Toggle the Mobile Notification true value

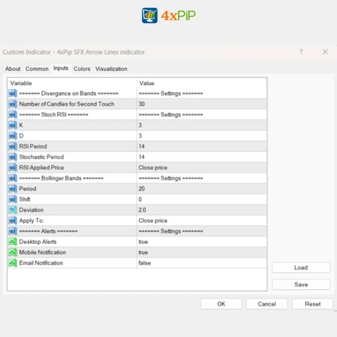pos(143,252)
